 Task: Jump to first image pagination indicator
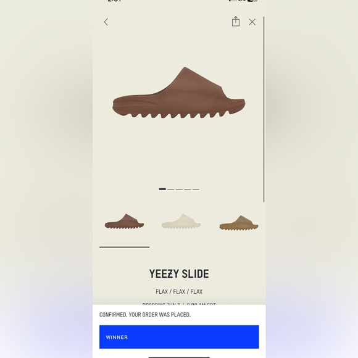click(x=162, y=189)
